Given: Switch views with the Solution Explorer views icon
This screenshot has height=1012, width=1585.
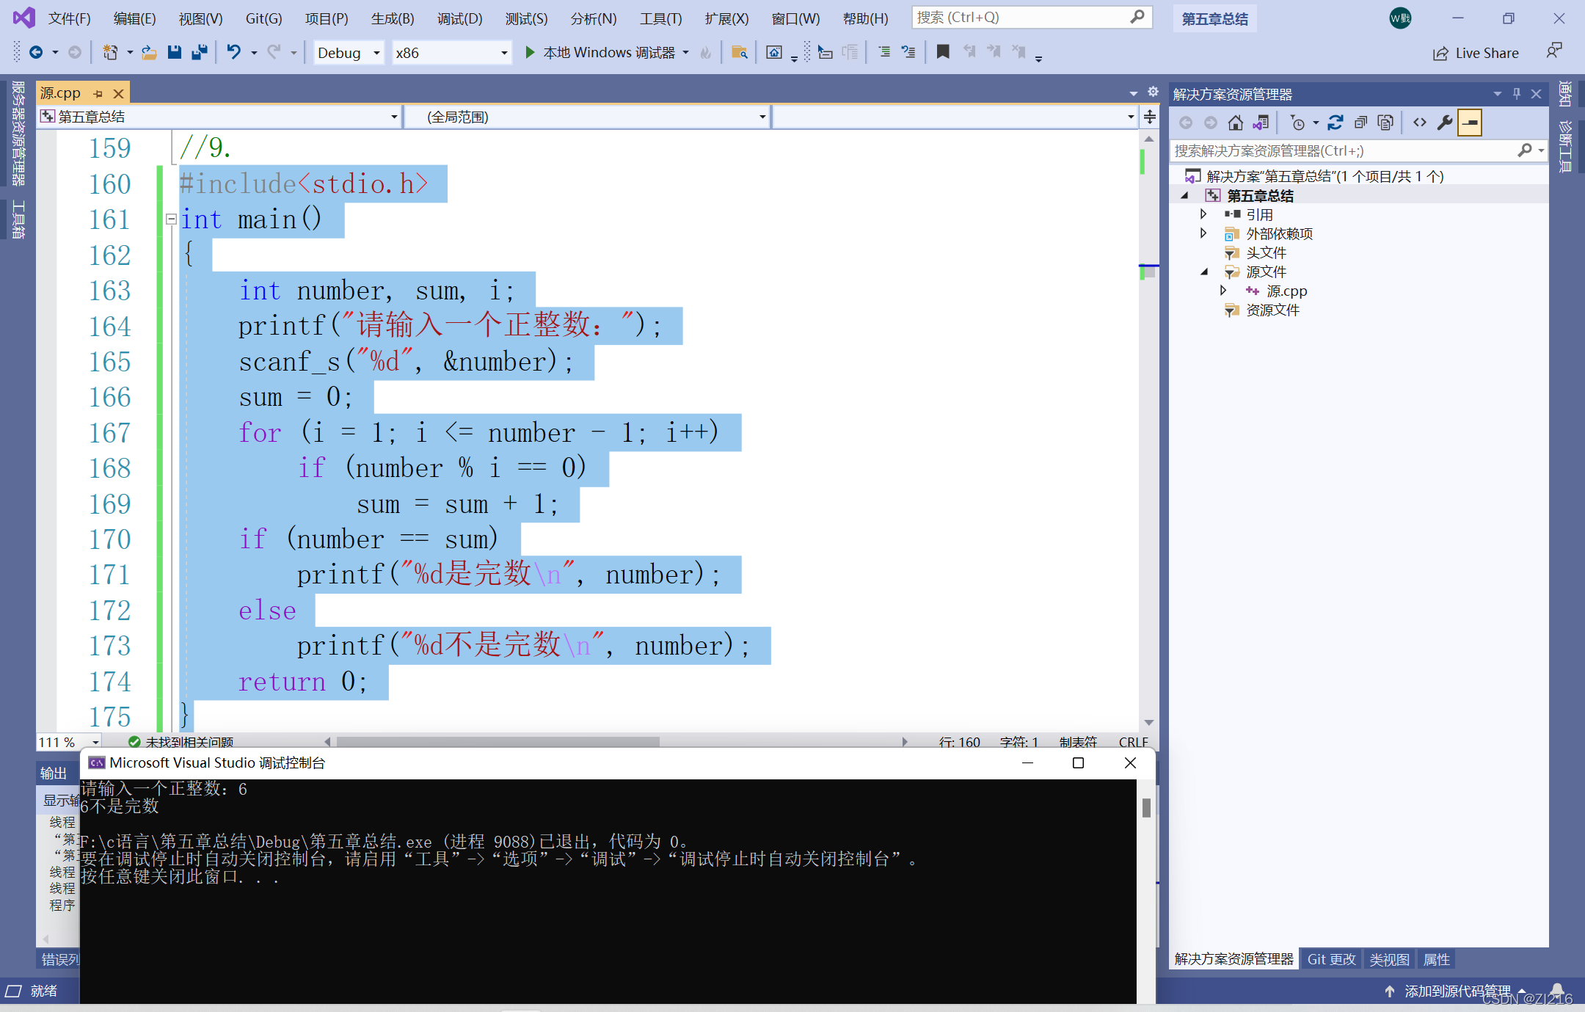Looking at the screenshot, I should coord(1261,123).
